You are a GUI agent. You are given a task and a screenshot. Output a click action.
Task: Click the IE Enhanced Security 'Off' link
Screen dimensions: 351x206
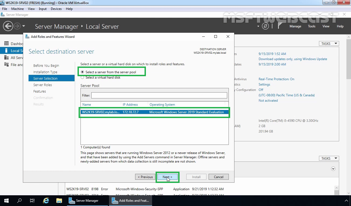tap(261, 90)
